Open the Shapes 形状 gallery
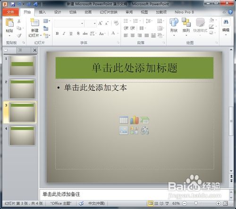 pos(174,27)
